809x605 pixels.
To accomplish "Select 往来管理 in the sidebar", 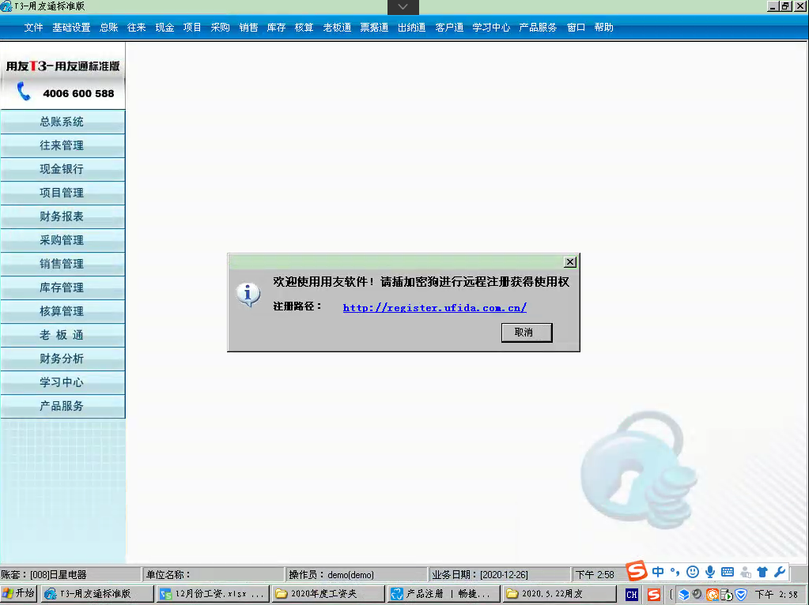I will pos(62,145).
